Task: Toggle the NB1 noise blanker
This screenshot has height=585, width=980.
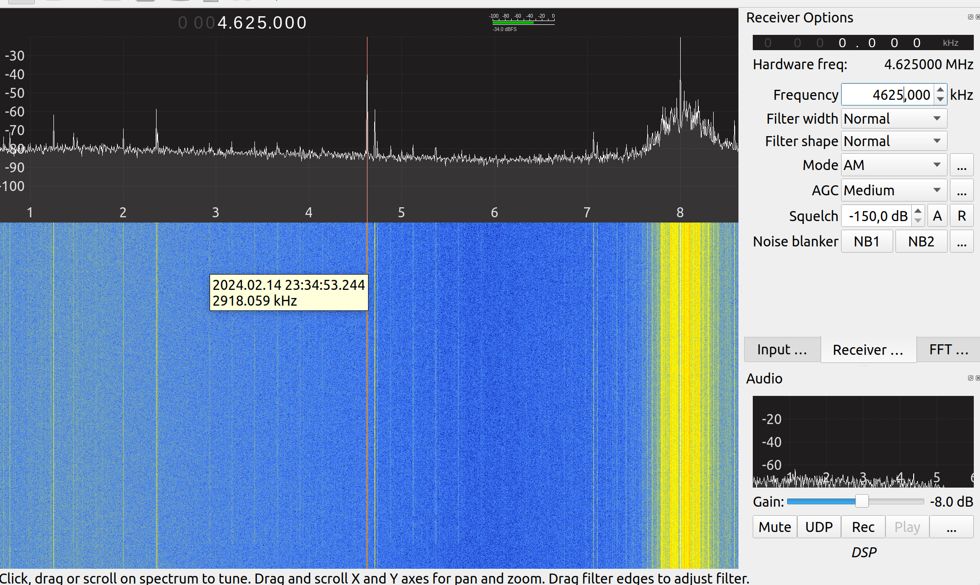Action: pyautogui.click(x=866, y=242)
